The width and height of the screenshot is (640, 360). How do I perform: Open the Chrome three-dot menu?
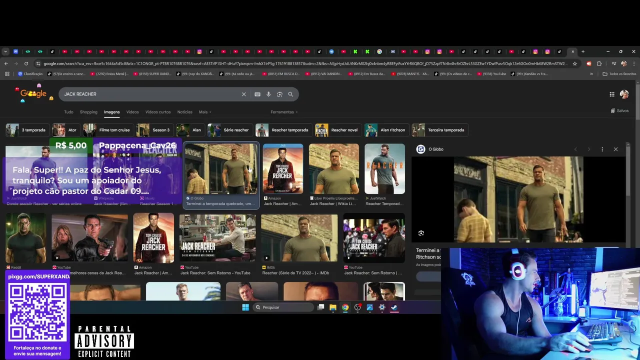click(633, 63)
